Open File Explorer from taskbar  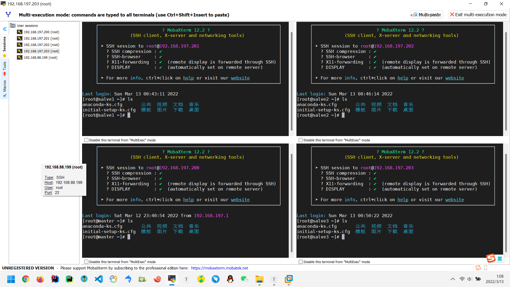(259, 279)
